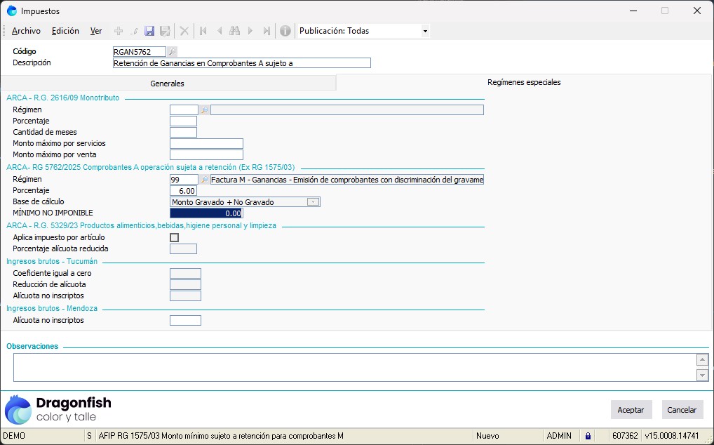Enable 'Aplica impuesto por artículo' checkbox
Screen dimensions: 714x445
click(x=175, y=238)
